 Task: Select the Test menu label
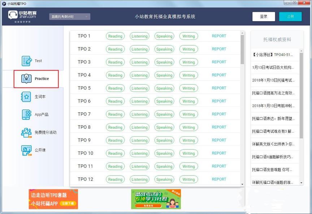[x=38, y=61]
